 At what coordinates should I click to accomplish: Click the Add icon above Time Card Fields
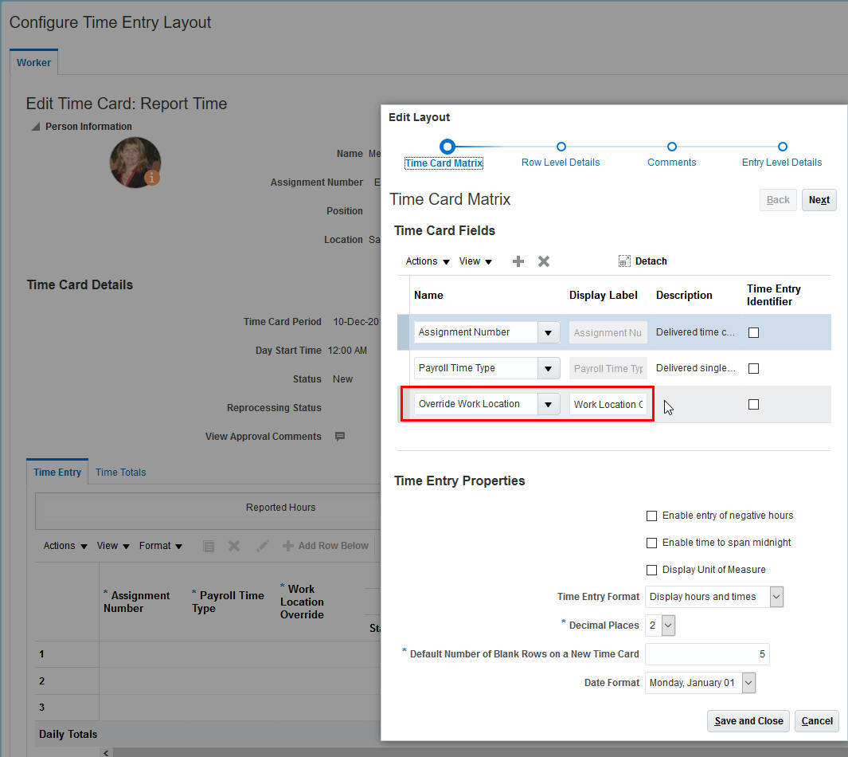coord(518,261)
